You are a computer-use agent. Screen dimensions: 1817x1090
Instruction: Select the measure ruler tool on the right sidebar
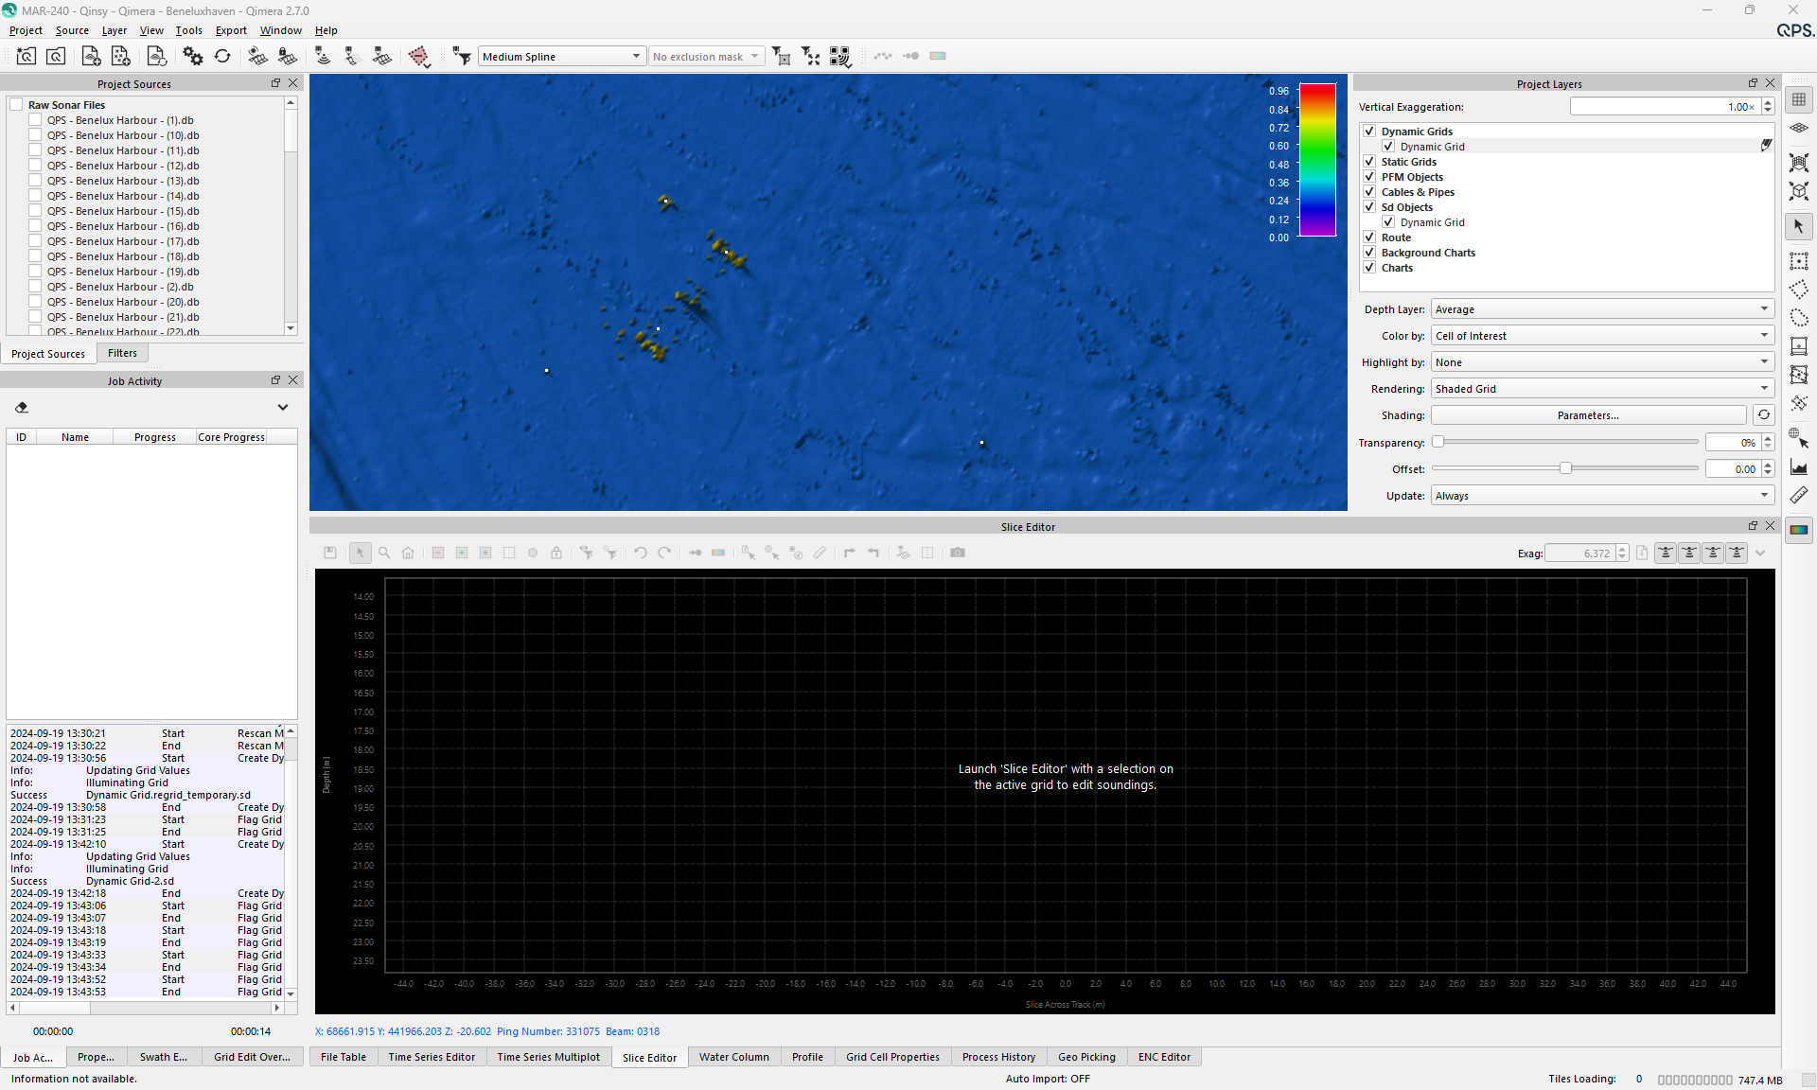point(1801,495)
